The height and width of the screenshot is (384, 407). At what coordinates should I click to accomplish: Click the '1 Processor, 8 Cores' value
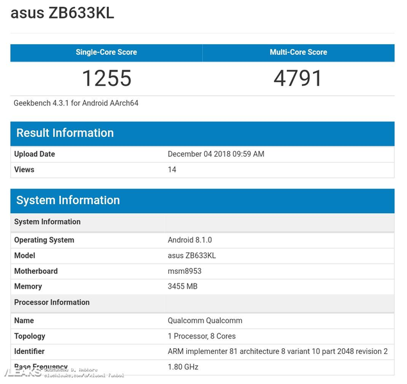point(202,336)
